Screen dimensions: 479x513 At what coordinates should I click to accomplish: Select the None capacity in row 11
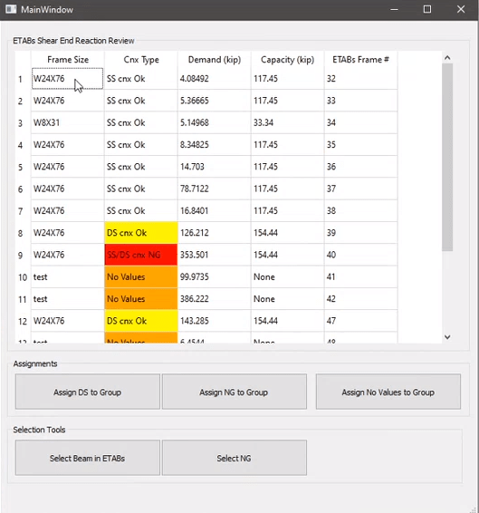[288, 299]
